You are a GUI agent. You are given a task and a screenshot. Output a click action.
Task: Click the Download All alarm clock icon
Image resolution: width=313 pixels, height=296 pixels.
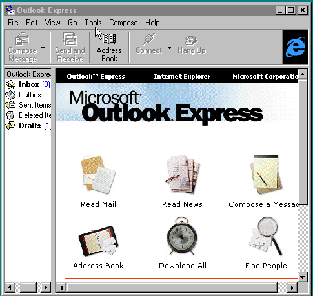pyautogui.click(x=182, y=235)
